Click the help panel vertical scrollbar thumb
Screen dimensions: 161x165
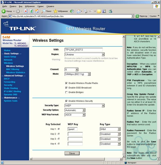click(x=159, y=148)
